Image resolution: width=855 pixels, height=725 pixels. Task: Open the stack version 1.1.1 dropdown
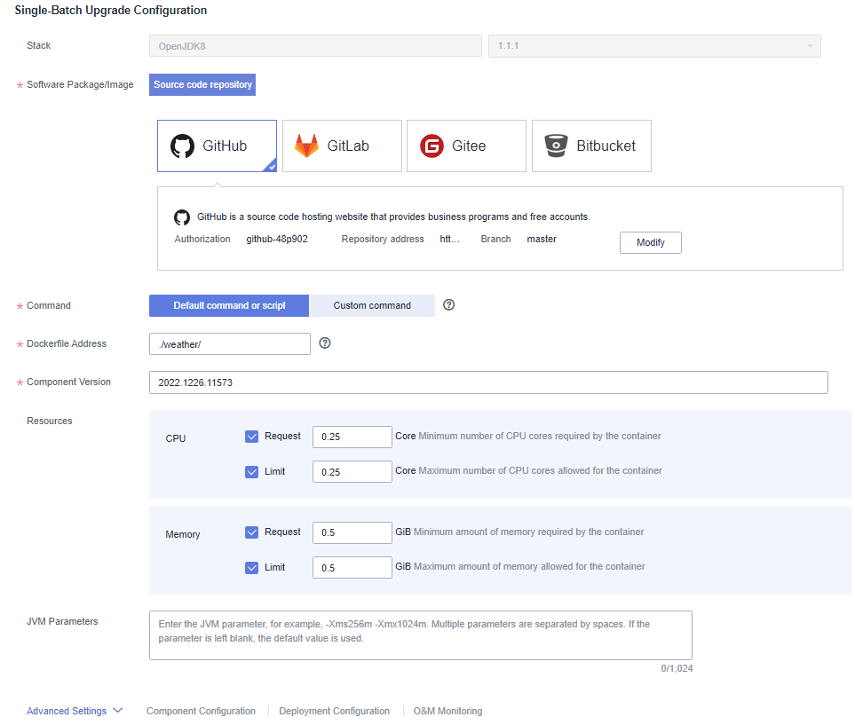[x=654, y=46]
